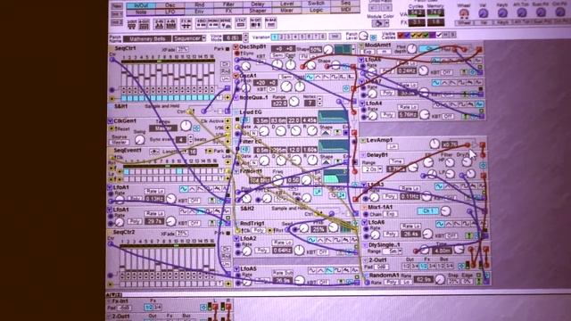Select the sine waveform on OscA1

coord(310,78)
